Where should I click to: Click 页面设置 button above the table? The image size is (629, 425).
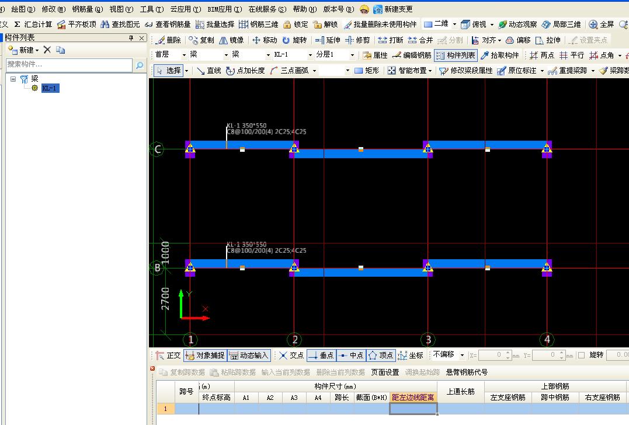point(385,372)
